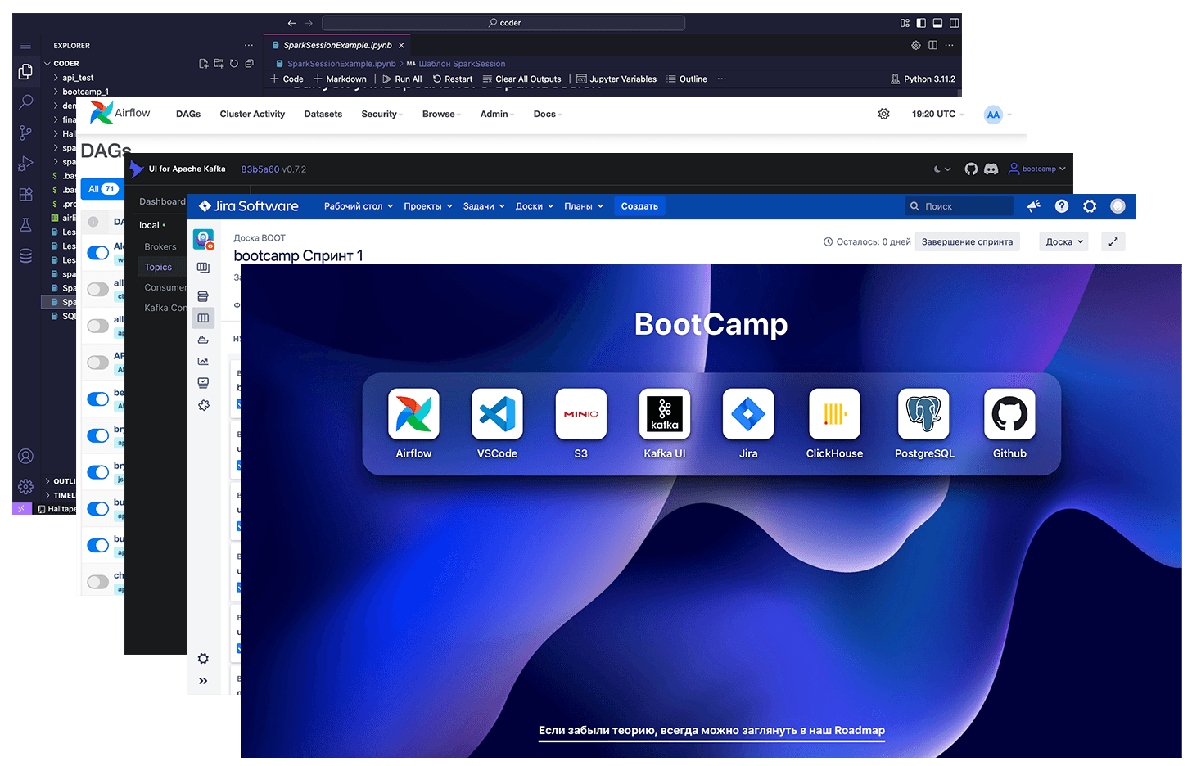Image resolution: width=1192 pixels, height=766 pixels.
Task: Click the Kafka UI app icon
Action: click(664, 415)
